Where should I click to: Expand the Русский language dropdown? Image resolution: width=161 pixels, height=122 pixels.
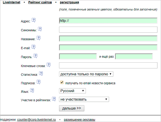[x=72, y=91]
